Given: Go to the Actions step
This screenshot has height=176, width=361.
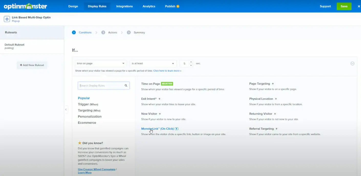Looking at the screenshot, I should [x=113, y=32].
